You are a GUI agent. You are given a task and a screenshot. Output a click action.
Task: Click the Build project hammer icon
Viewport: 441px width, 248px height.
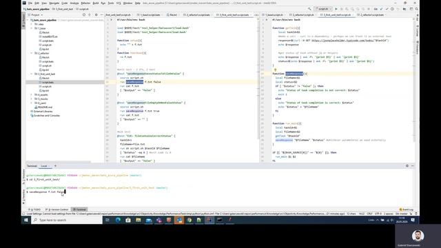[309, 9]
